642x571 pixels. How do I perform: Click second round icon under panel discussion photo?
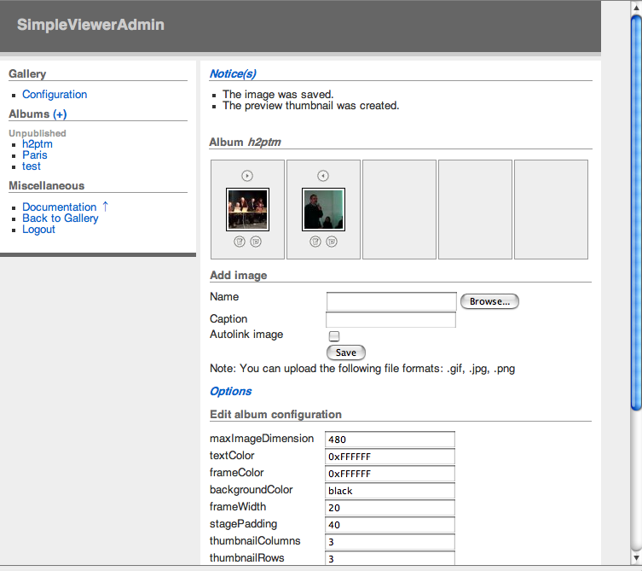click(256, 242)
